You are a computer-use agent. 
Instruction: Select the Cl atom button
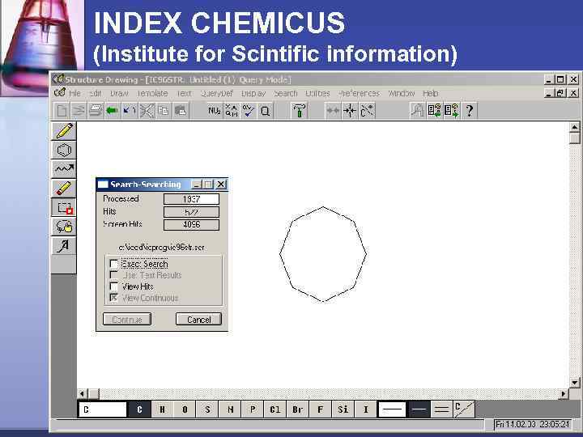click(x=275, y=409)
